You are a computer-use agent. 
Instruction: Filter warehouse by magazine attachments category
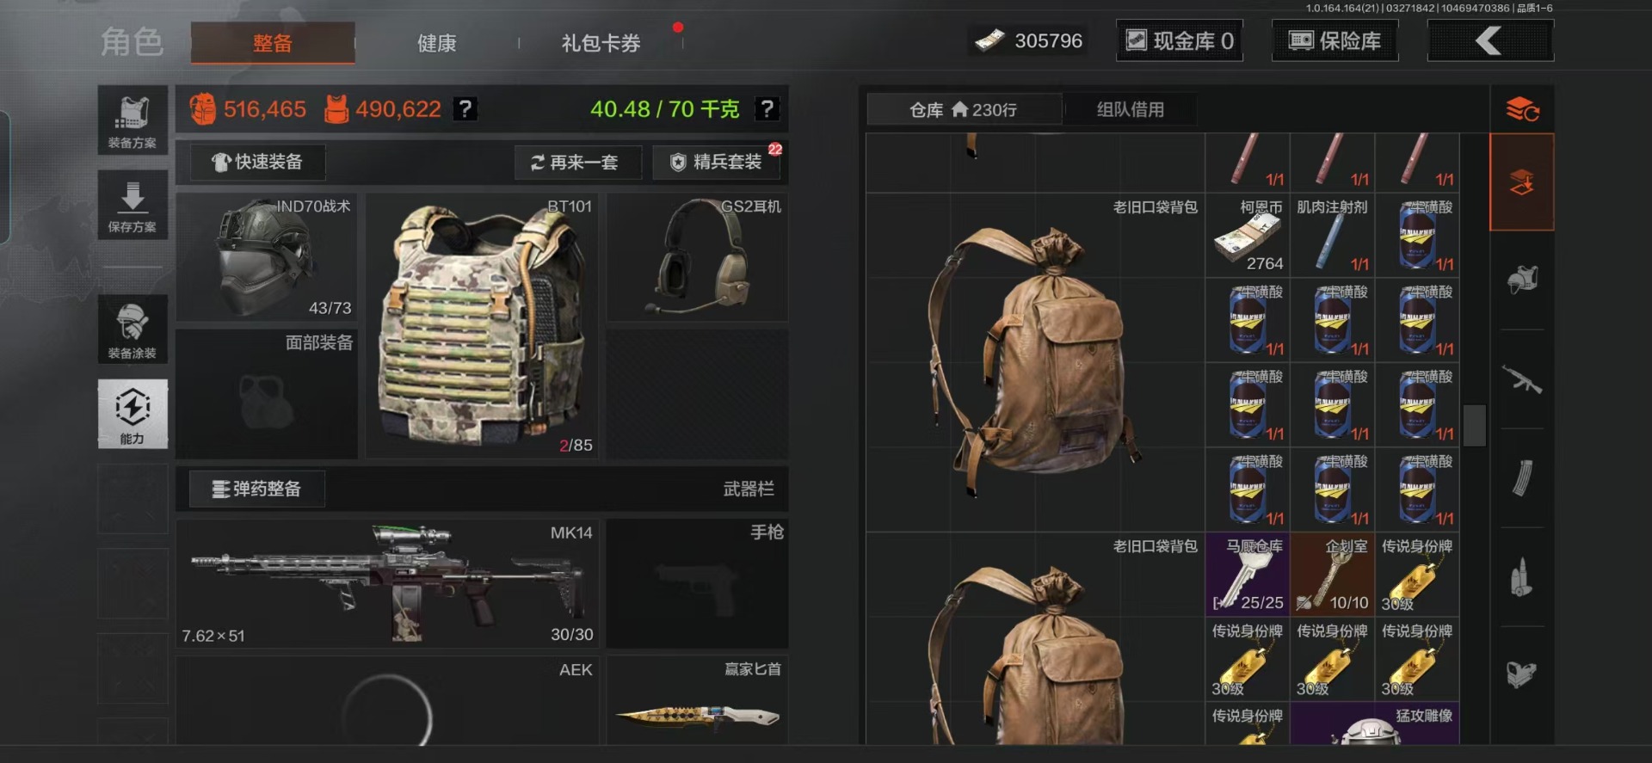(1522, 478)
